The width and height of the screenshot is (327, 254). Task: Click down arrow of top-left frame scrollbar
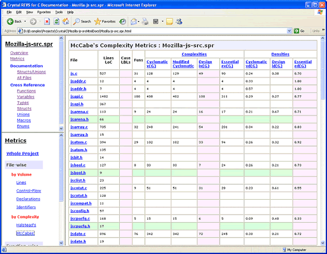[61, 128]
